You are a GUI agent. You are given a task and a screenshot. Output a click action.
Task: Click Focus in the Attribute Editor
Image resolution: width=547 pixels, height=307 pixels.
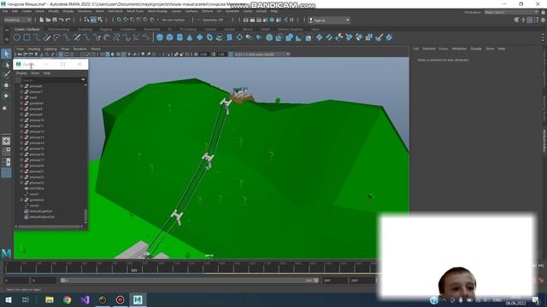pyautogui.click(x=443, y=49)
